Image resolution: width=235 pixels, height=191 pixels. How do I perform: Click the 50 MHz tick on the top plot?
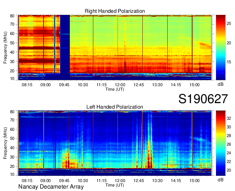(12, 43)
